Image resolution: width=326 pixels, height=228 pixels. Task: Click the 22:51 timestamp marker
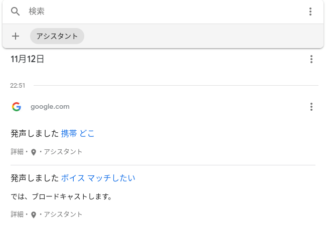18,86
